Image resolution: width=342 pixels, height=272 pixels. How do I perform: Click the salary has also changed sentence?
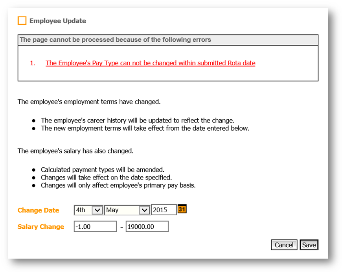pos(75,151)
